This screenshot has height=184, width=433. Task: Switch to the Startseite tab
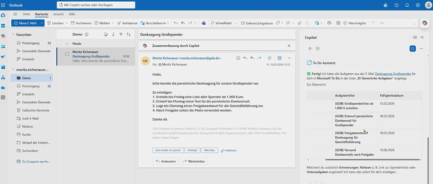(42, 14)
